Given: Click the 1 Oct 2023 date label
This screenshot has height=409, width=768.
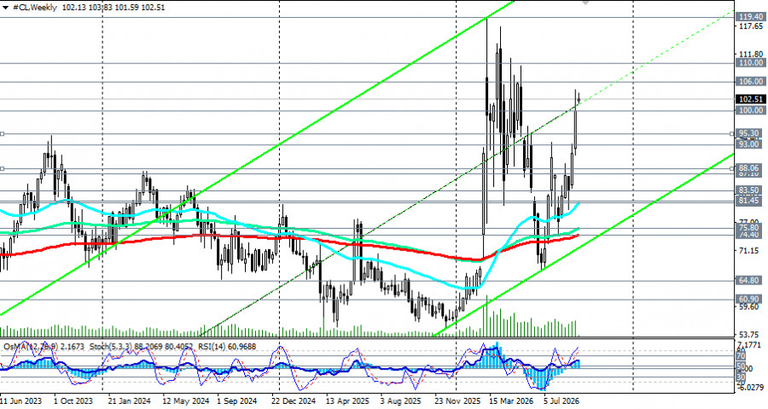Looking at the screenshot, I should coord(73,401).
